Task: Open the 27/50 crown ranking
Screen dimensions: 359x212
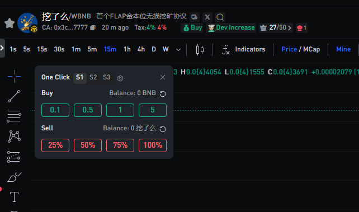Action: click(x=276, y=28)
